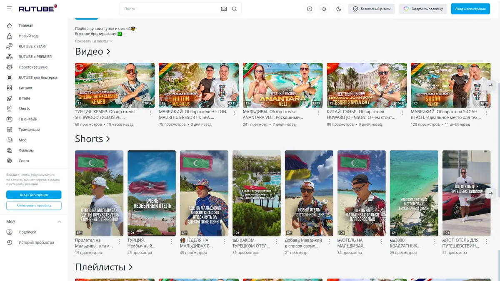This screenshot has width=500, height=281.
Task: Open the notifications bell
Action: [324, 9]
